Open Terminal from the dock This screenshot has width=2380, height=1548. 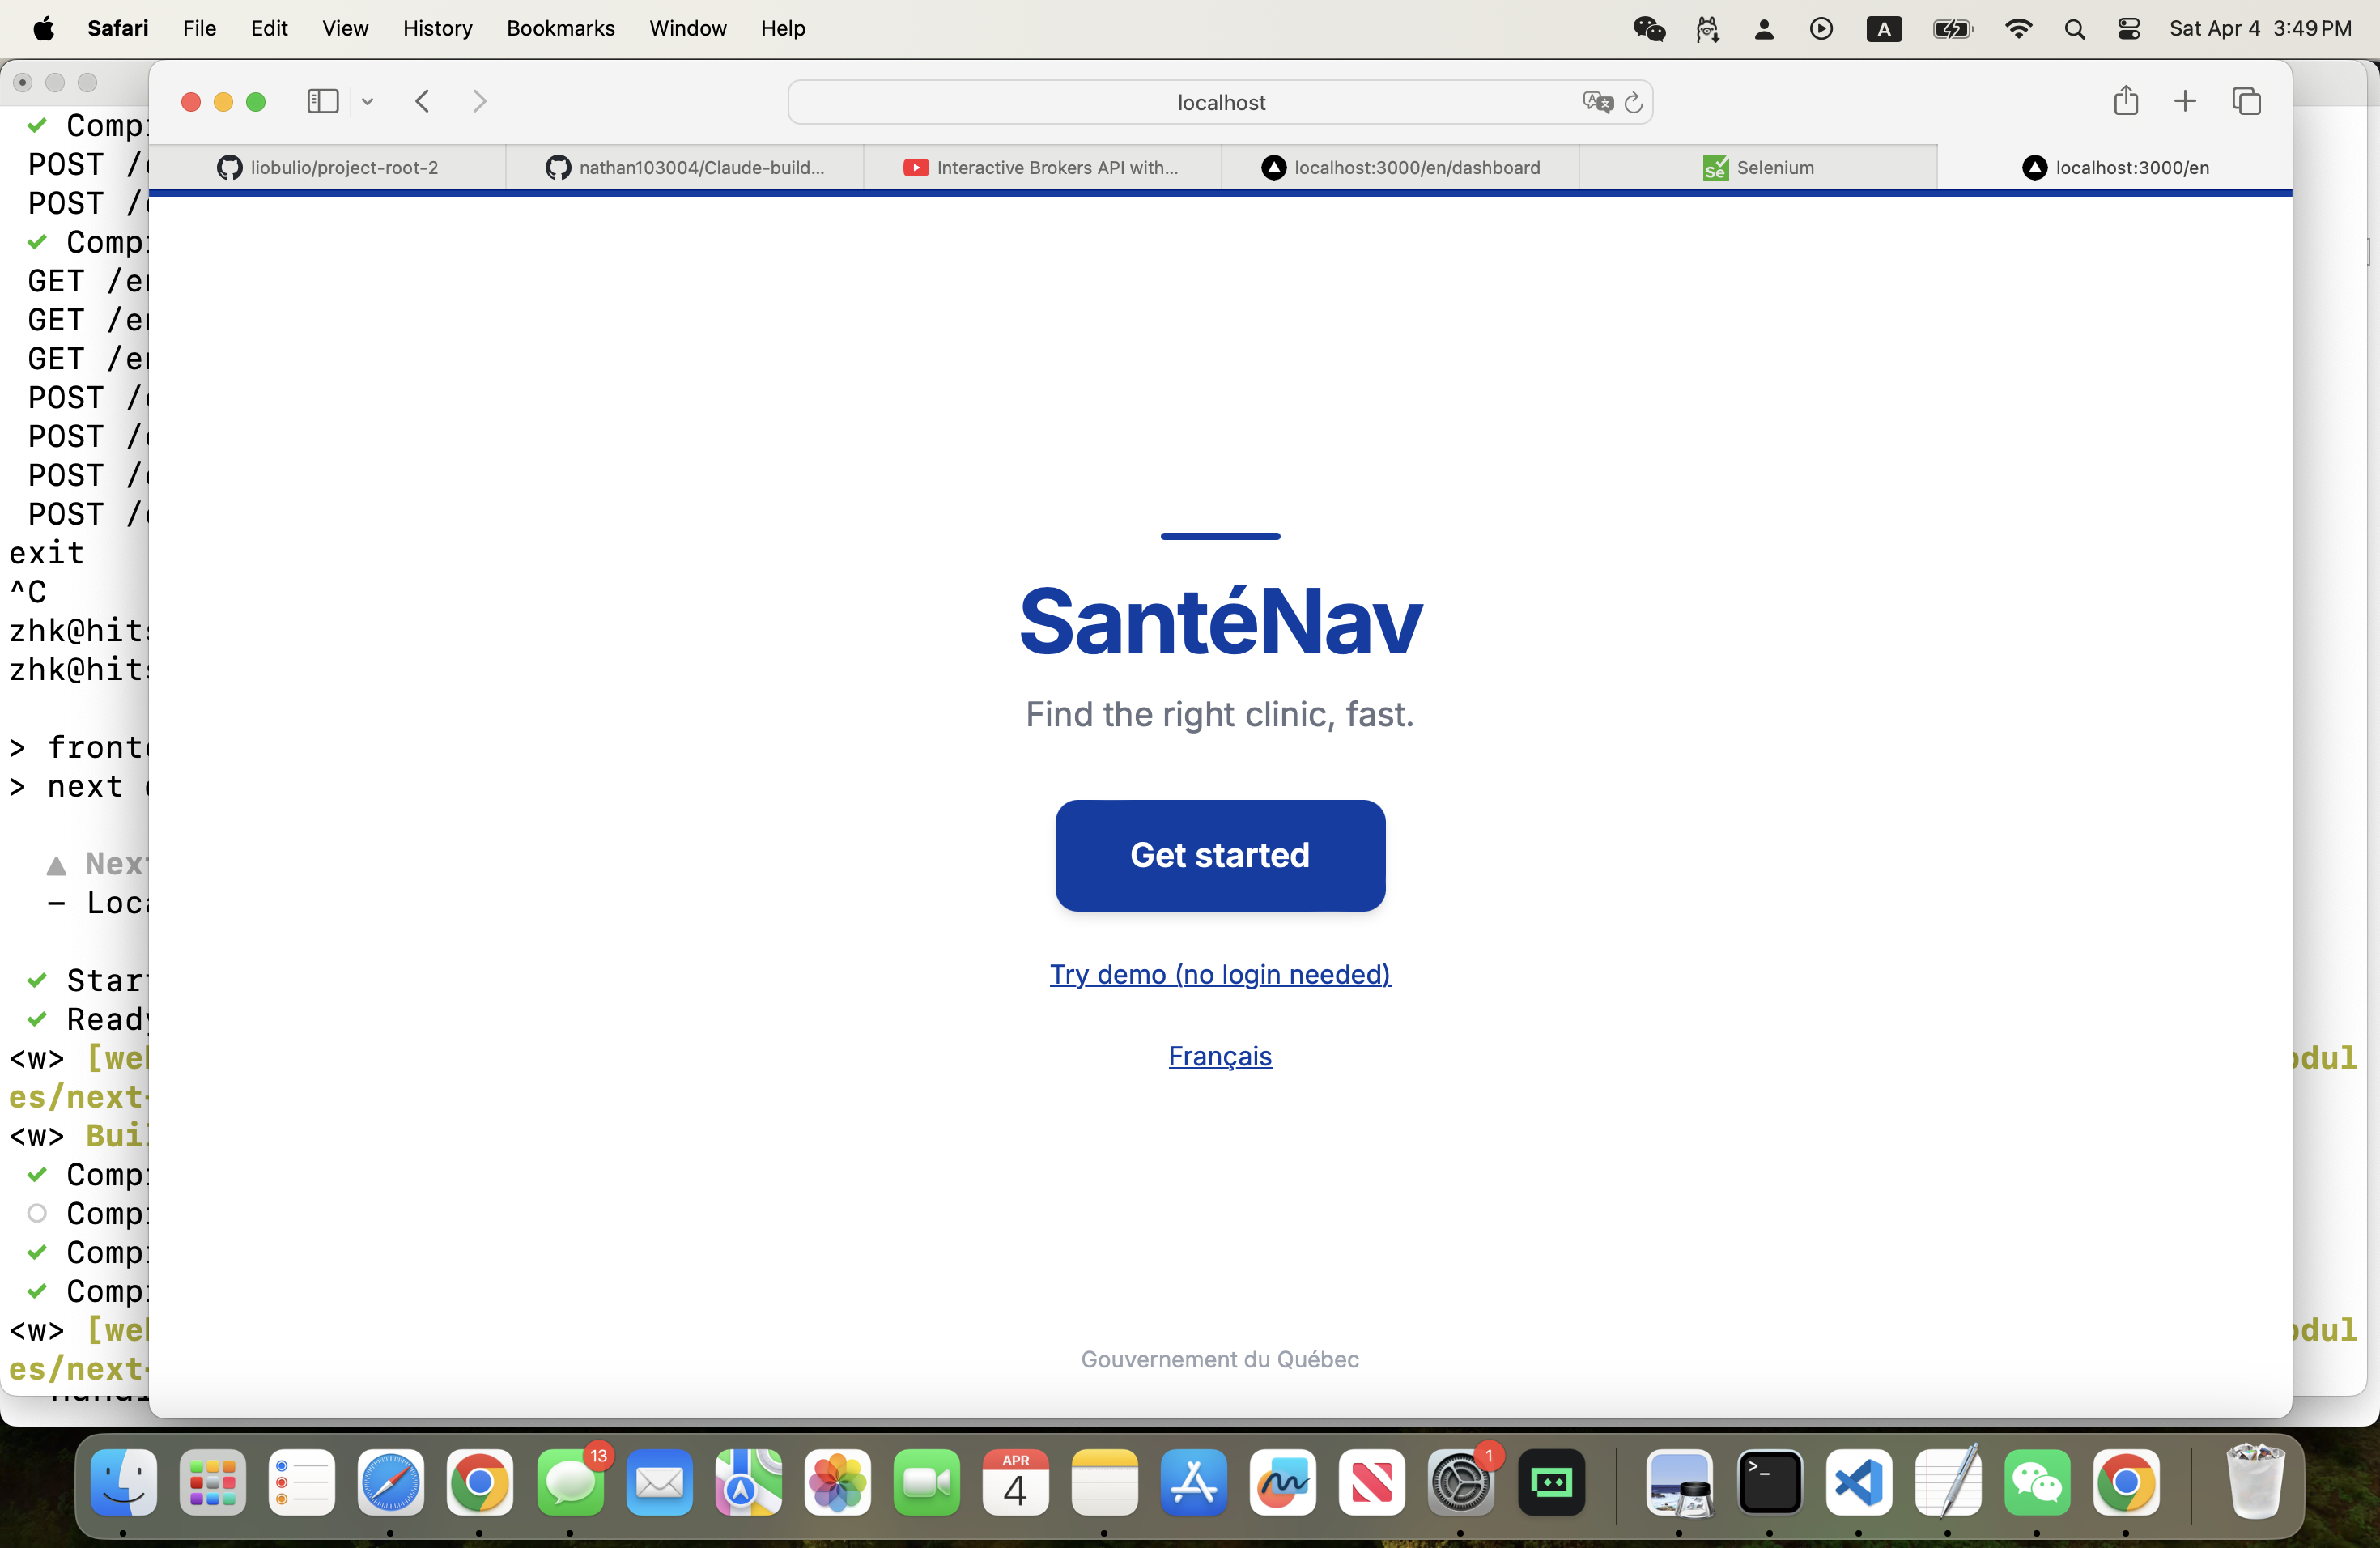(1769, 1483)
